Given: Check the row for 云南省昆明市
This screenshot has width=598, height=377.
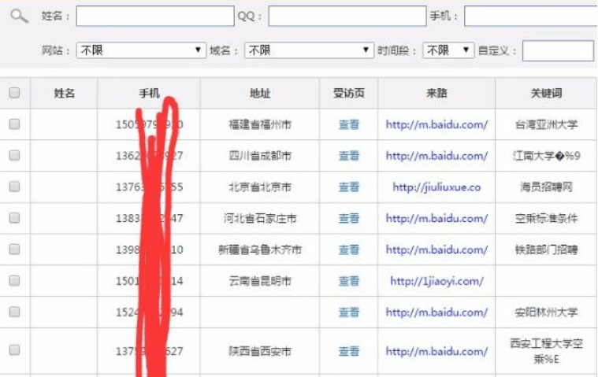Looking at the screenshot, I should pos(14,281).
